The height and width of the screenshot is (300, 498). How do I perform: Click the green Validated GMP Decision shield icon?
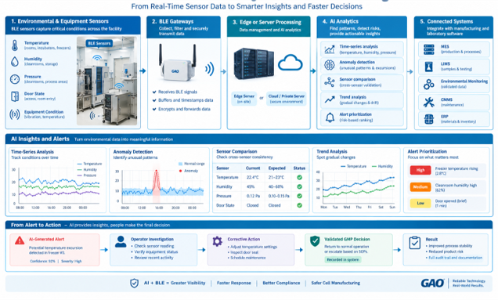coord(315,241)
